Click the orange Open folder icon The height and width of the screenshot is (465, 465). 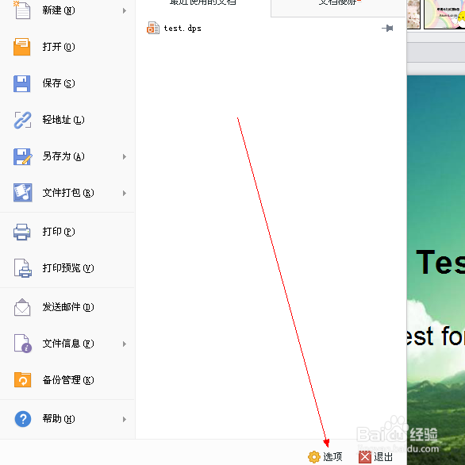pos(22,47)
